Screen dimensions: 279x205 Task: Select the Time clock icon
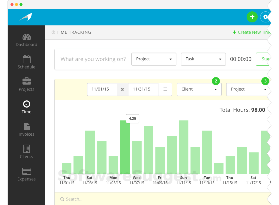coord(27,104)
